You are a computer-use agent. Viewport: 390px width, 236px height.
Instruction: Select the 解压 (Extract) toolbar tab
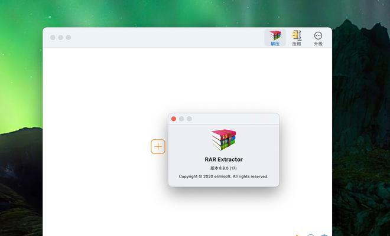point(275,38)
